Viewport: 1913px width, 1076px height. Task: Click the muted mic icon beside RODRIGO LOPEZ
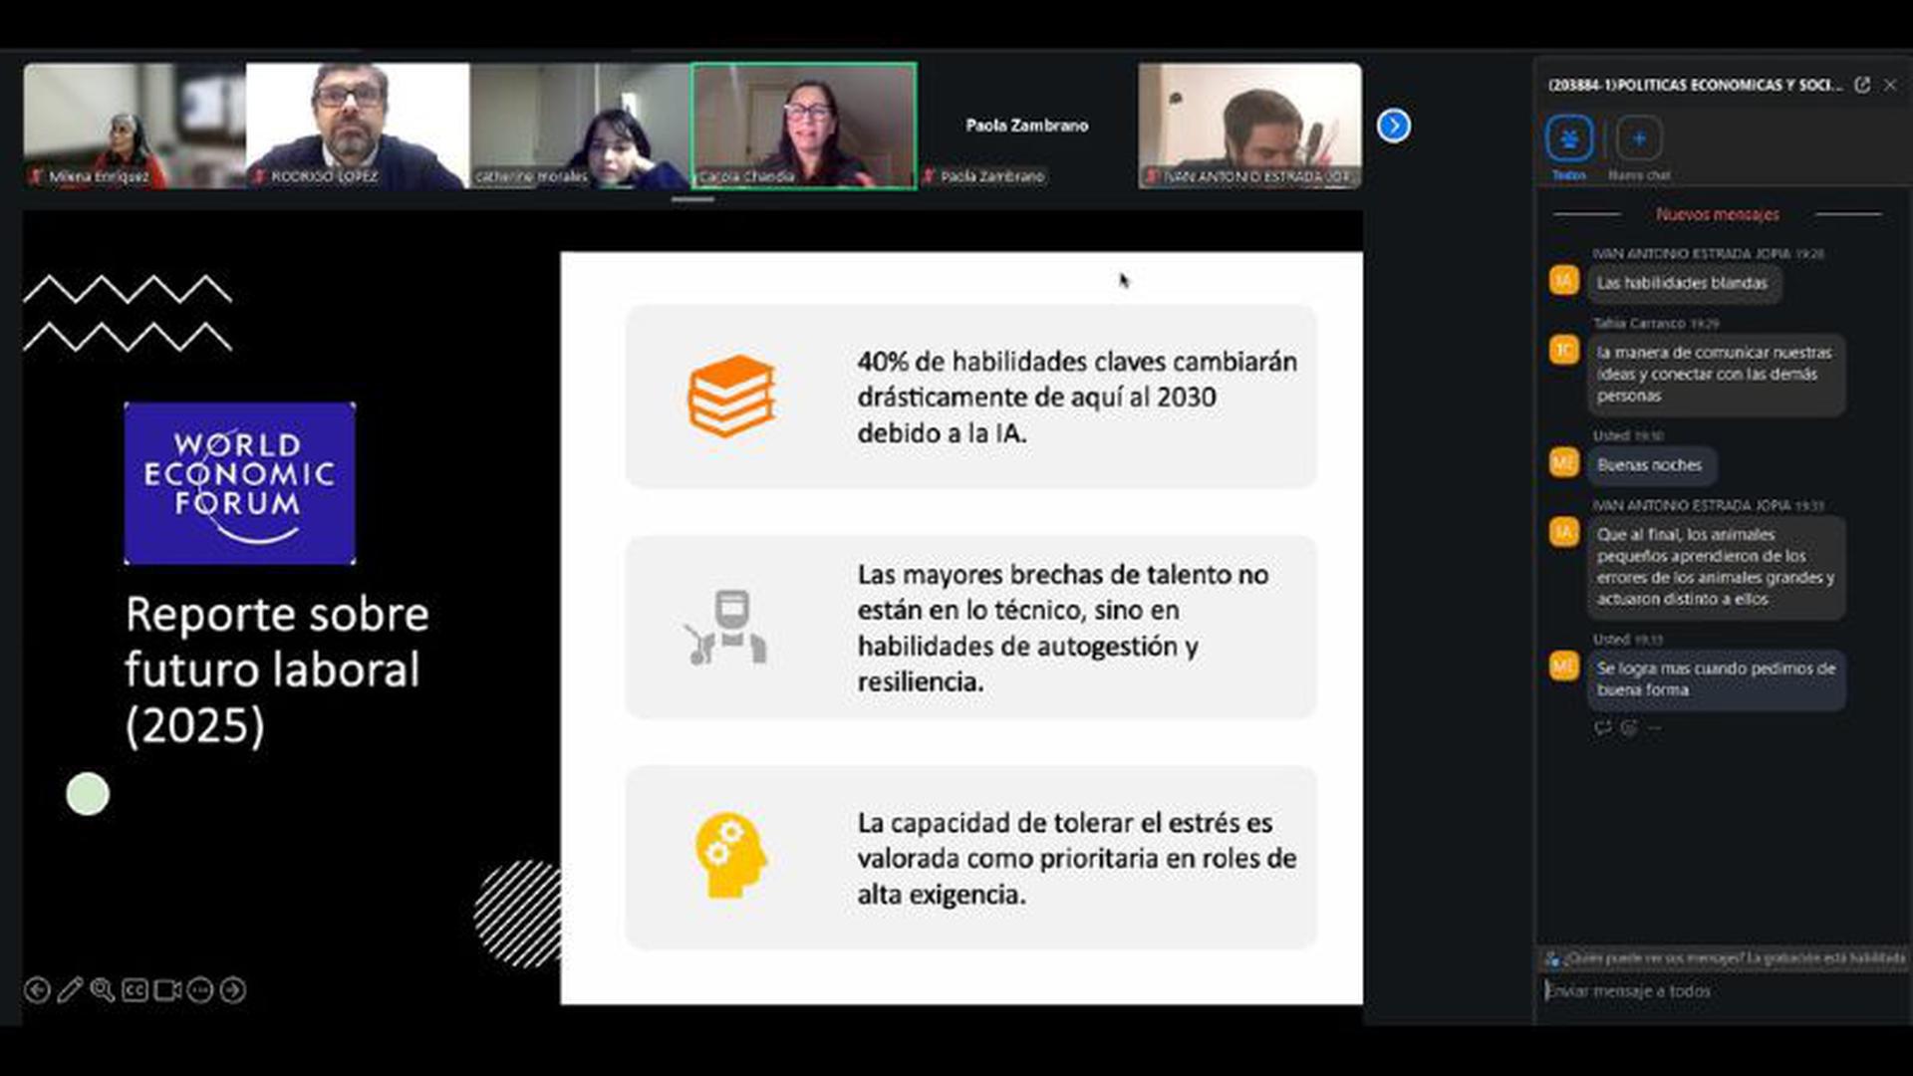(260, 176)
